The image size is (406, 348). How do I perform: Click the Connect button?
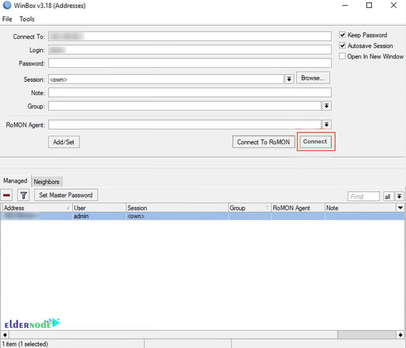click(315, 142)
